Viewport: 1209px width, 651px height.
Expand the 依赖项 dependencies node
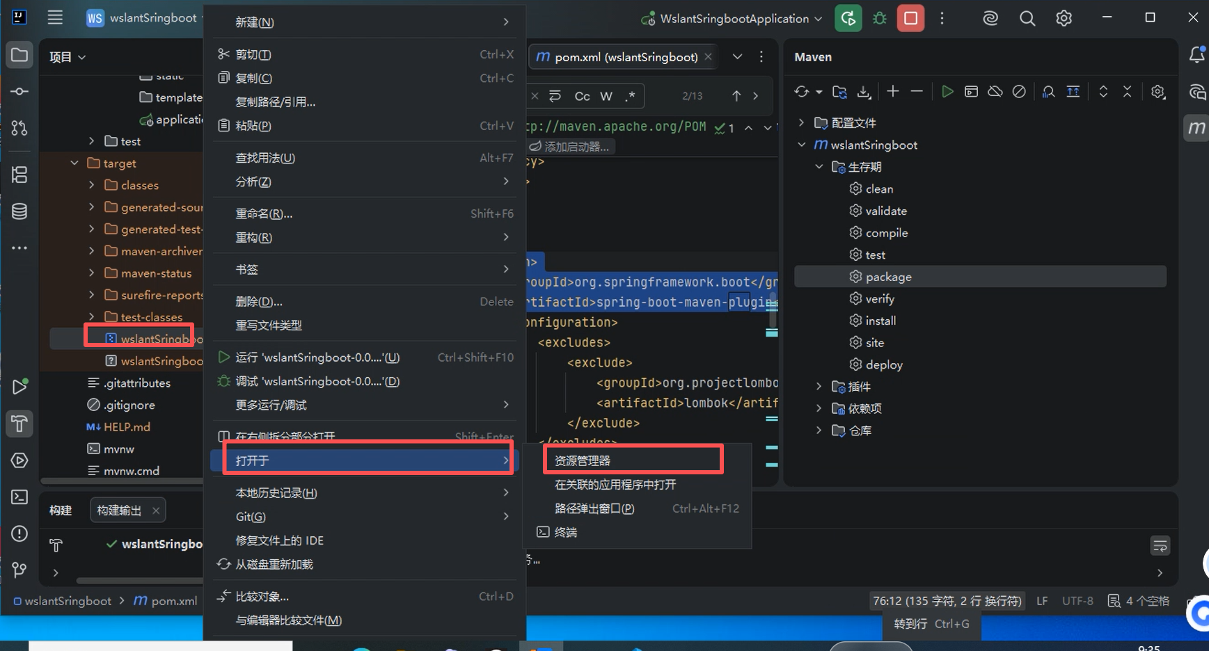click(x=819, y=408)
